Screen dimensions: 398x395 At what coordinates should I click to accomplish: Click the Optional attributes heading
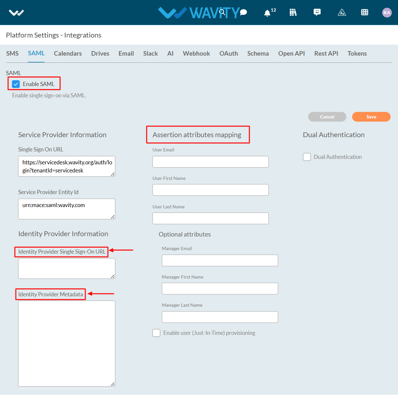[185, 234]
